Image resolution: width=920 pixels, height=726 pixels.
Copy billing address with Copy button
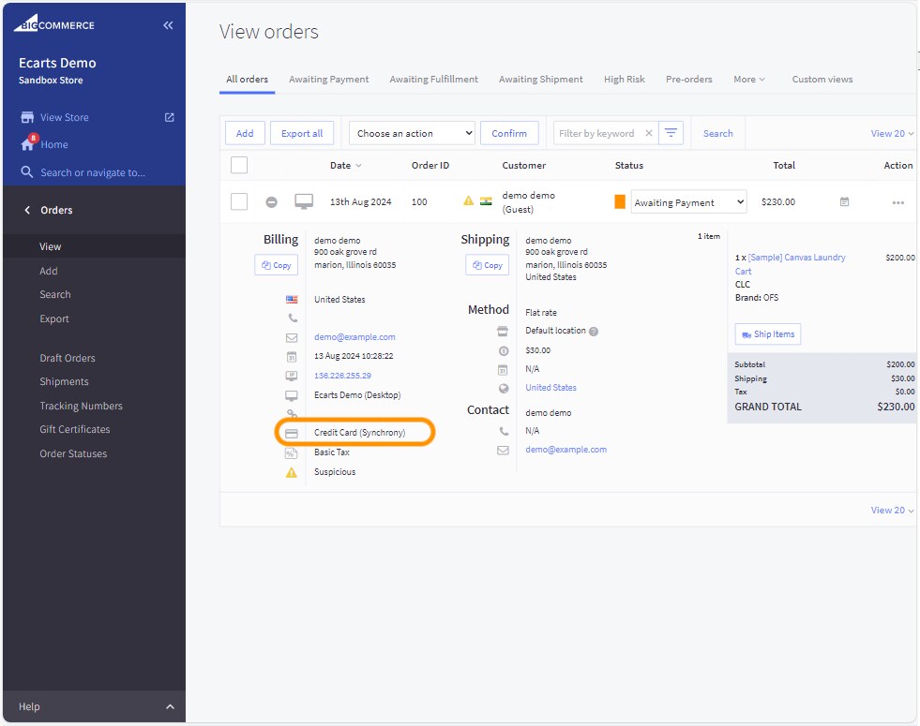(x=276, y=265)
